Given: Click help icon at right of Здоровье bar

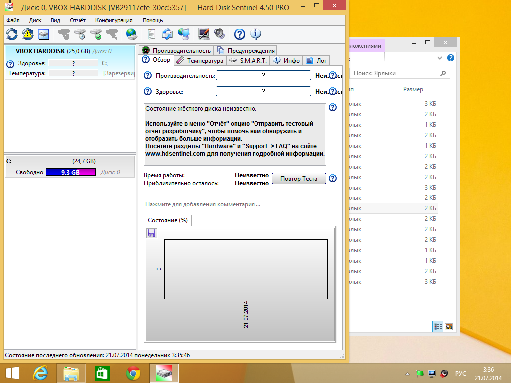Looking at the screenshot, I should click(333, 92).
